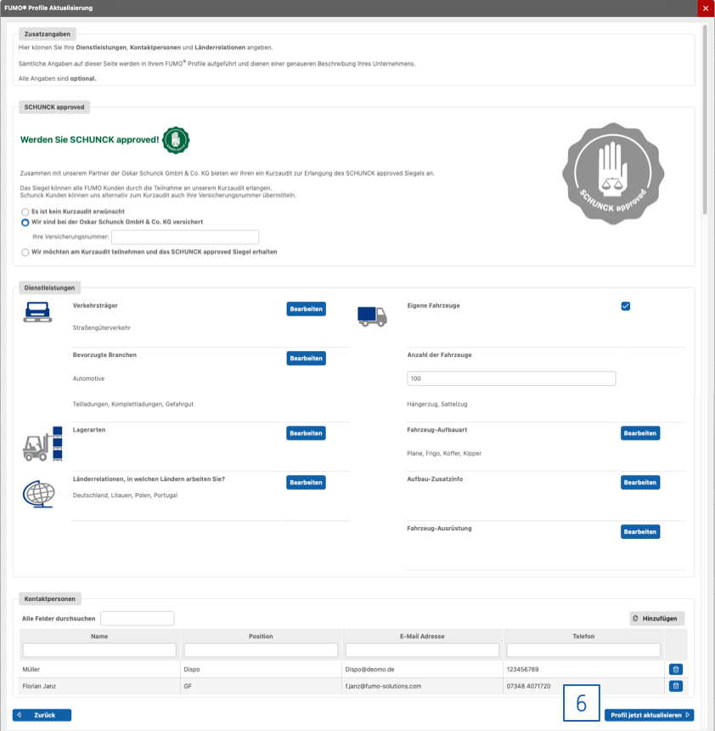The height and width of the screenshot is (731, 715).
Task: Click the "Kontaktpersonen" section label
Action: click(x=50, y=598)
